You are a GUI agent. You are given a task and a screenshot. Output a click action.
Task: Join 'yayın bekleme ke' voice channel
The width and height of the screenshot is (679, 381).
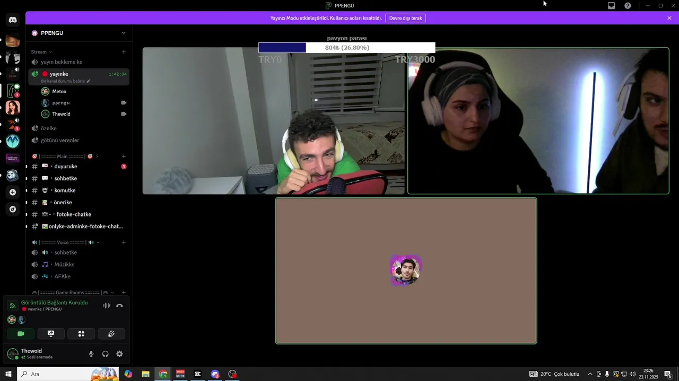pyautogui.click(x=79, y=62)
